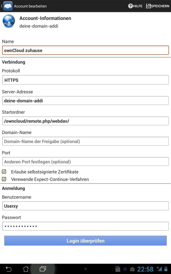Focus the Startordner webdav path field

click(x=86, y=121)
